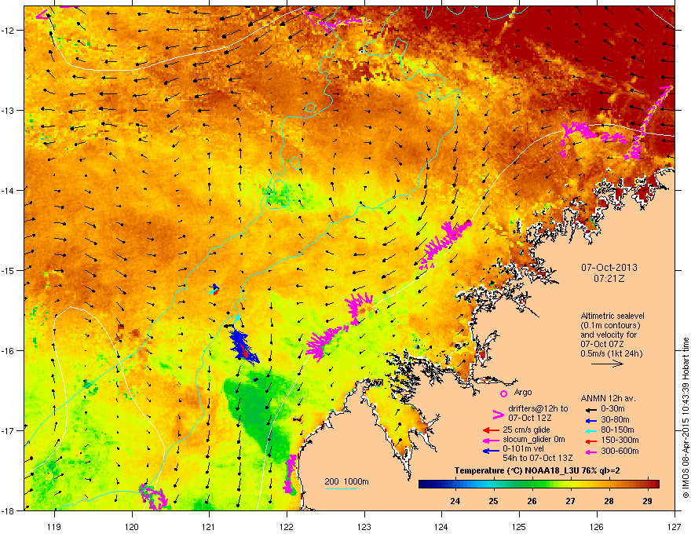Click the colorbar tick label 28
691x534 pixels.
(609, 501)
